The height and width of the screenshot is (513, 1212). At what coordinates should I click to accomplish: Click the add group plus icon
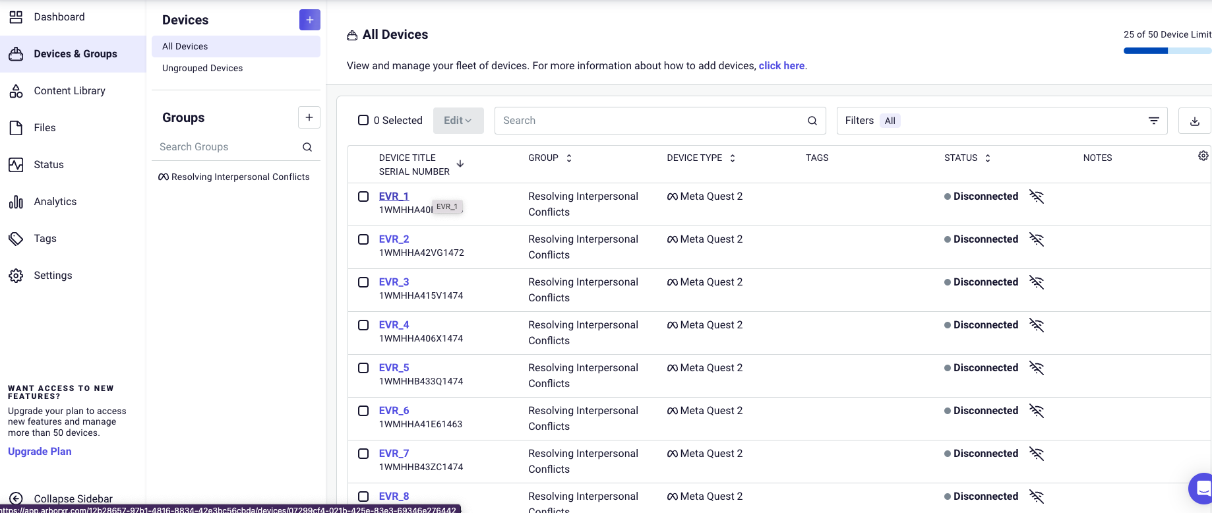pyautogui.click(x=309, y=117)
